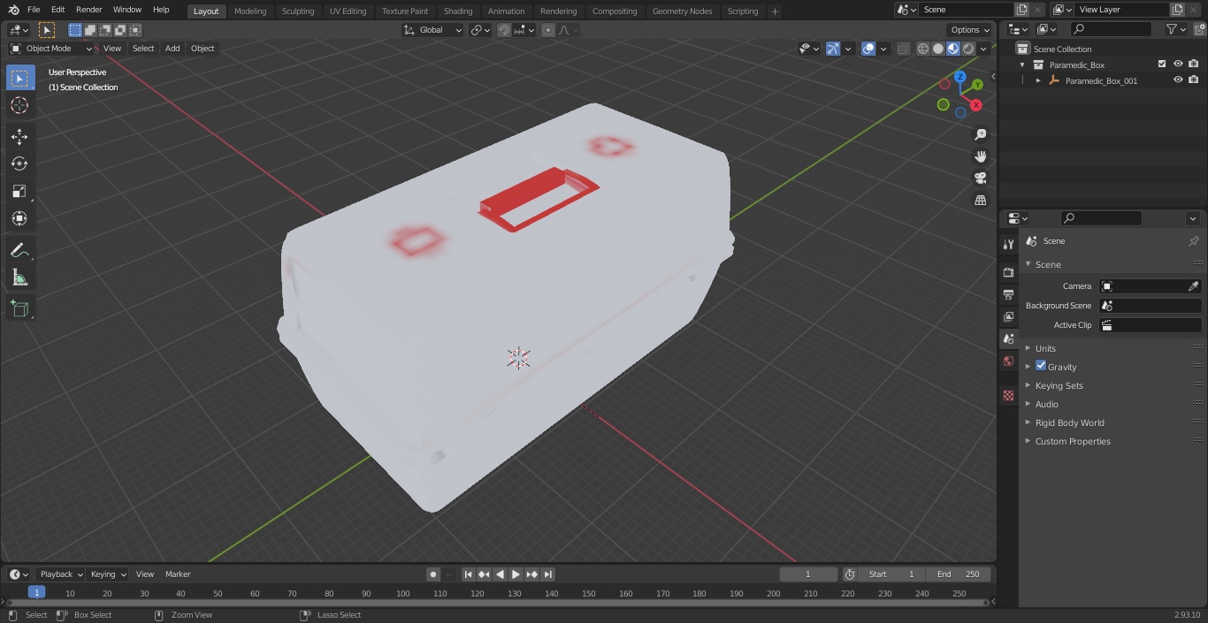This screenshot has width=1208, height=623.
Task: Select the Add Cube tool
Action: click(x=19, y=308)
